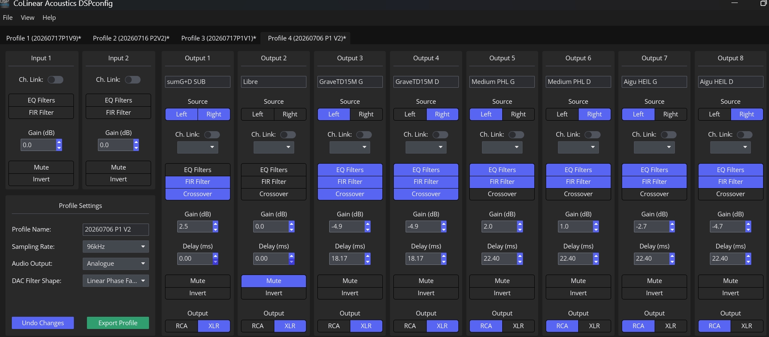Screen dimensions: 769x337
Task: Invert Output 8 polarity
Action: [x=731, y=293]
